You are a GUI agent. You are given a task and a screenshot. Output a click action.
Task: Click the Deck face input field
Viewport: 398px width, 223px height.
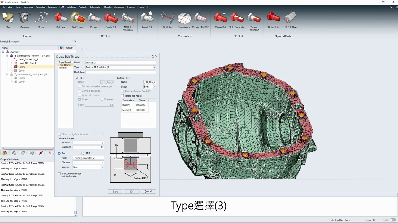click(121, 72)
